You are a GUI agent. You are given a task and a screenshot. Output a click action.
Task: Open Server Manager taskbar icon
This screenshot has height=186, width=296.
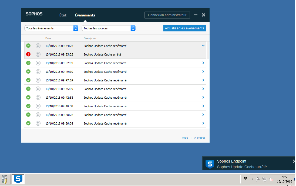coord(5,179)
